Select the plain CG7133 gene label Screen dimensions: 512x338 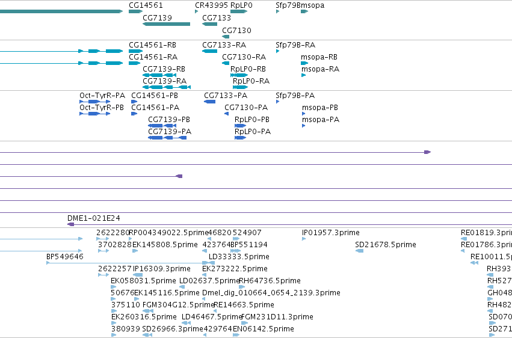pyautogui.click(x=217, y=17)
